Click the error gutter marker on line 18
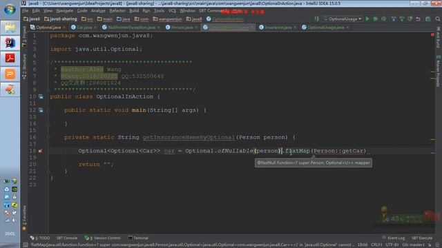 pos(40,151)
